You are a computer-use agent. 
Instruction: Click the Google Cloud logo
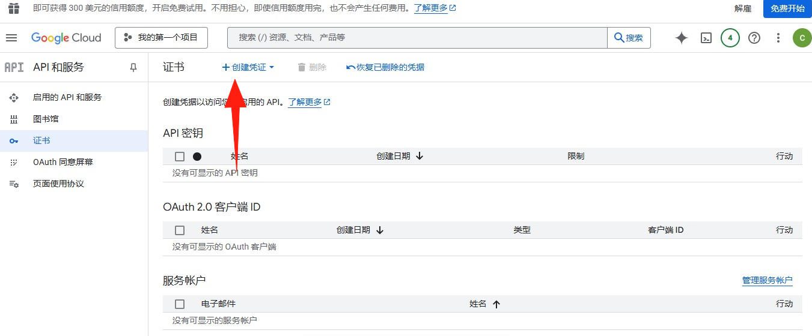pos(66,38)
